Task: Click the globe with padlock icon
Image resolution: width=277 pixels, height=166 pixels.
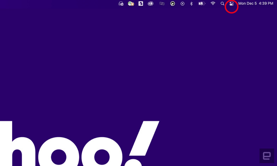Action: coord(131,4)
